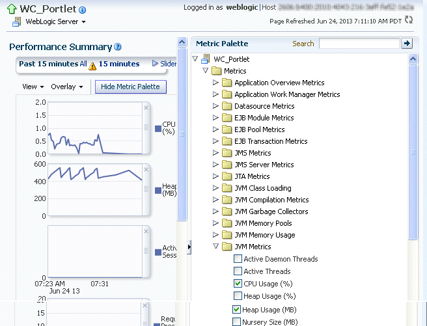Uncheck CPU Usage (%) metric
This screenshot has width=427, height=326.
(x=238, y=284)
